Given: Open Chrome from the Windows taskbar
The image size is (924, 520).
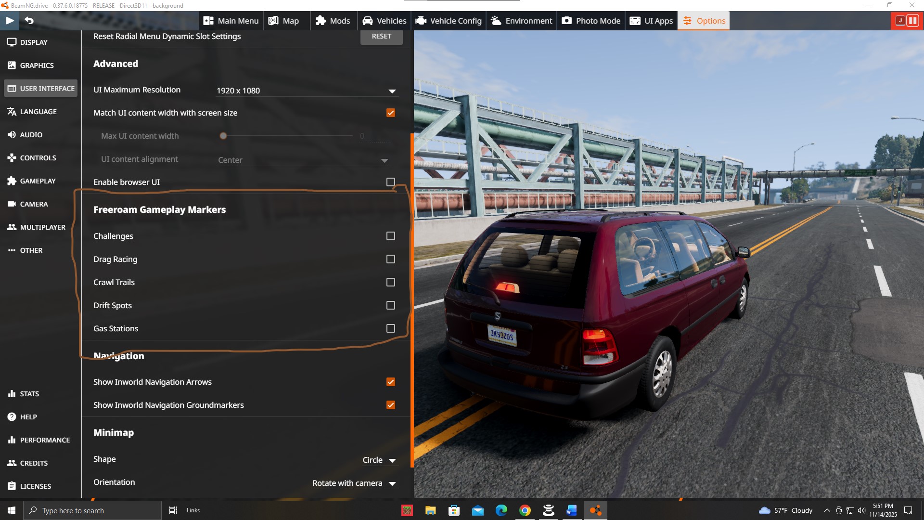Looking at the screenshot, I should (x=525, y=510).
